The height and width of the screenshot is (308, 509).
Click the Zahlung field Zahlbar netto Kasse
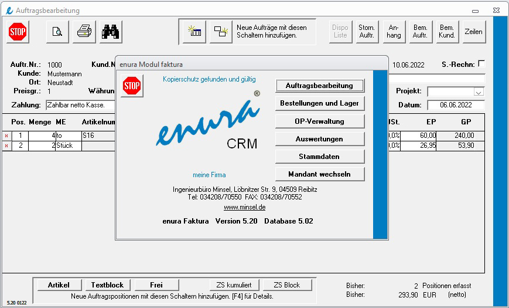[81, 105]
